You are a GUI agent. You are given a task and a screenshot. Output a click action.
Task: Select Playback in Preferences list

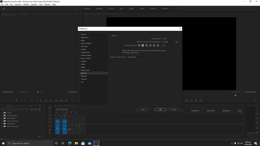pos(94,76)
